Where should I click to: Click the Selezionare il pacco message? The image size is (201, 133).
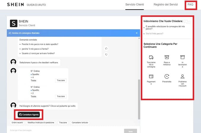pyautogui.click(x=39, y=62)
